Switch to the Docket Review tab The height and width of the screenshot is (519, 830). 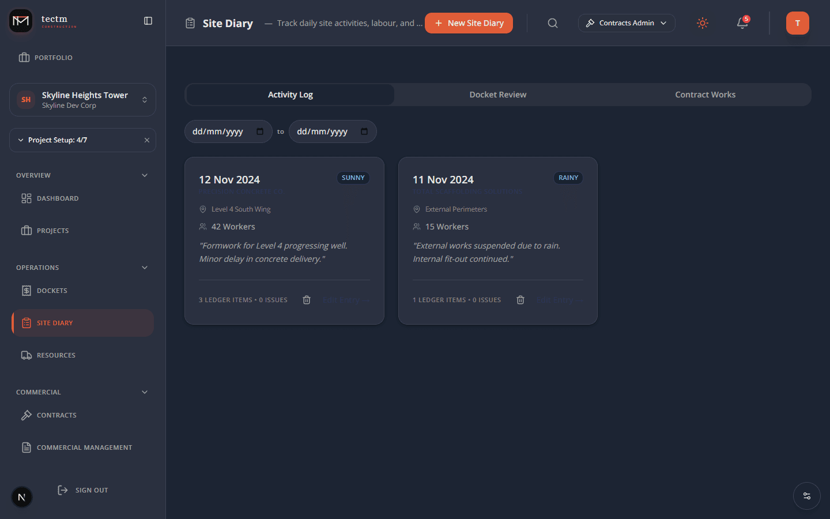(x=497, y=94)
